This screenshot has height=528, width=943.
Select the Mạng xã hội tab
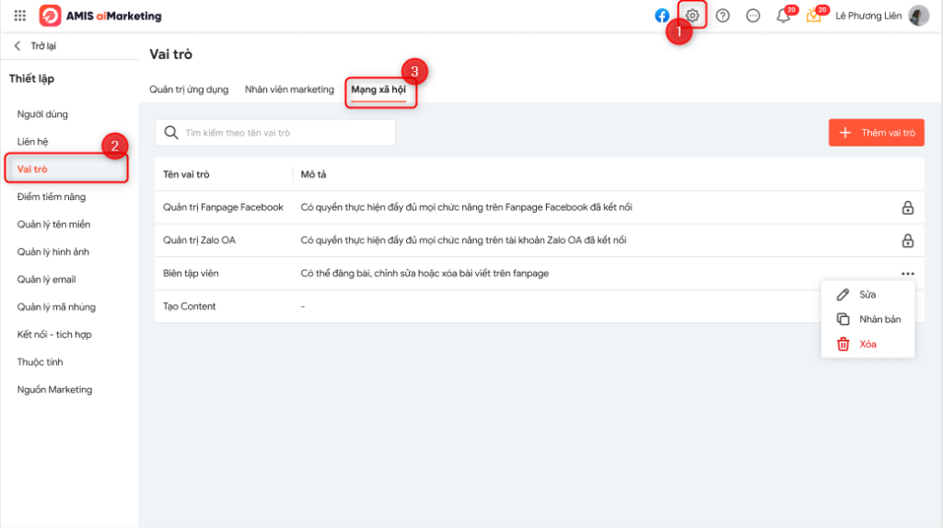[x=378, y=89]
